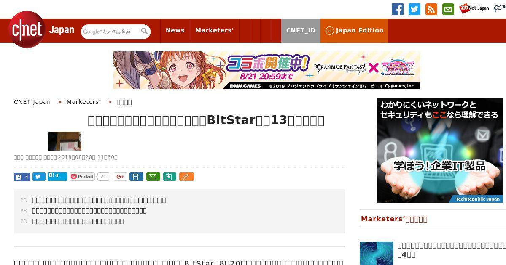Click the blue print article icon
This screenshot has height=265, width=506.
point(136,177)
